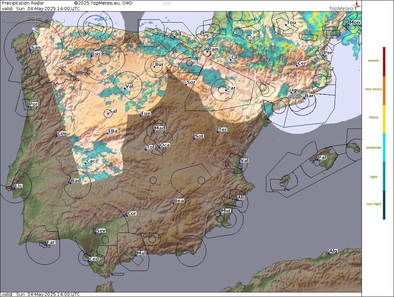Click the yellow 'heavy' color scale segment

tap(384, 119)
